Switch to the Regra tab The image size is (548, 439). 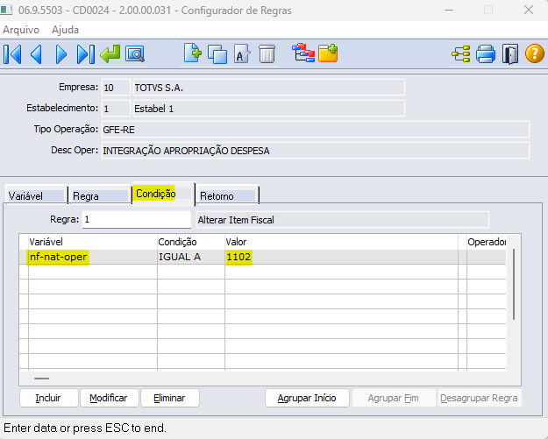click(x=100, y=195)
